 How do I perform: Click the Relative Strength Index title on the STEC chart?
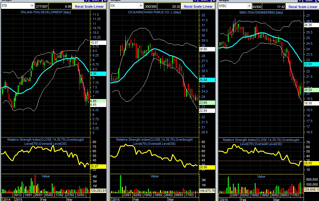click(261, 142)
